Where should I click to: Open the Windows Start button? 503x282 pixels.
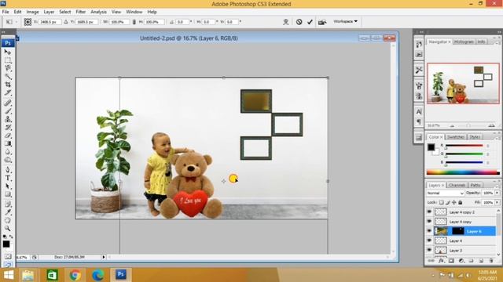click(x=9, y=275)
